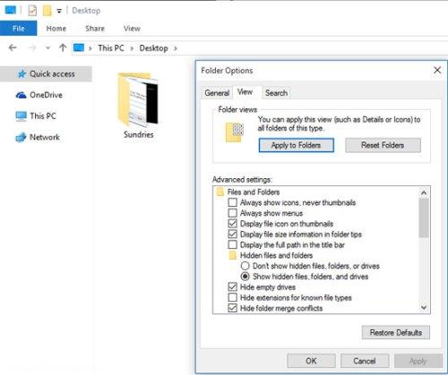Open the quick access toolbar customize dropdown
Screen dimensions: 448x375
59,12
